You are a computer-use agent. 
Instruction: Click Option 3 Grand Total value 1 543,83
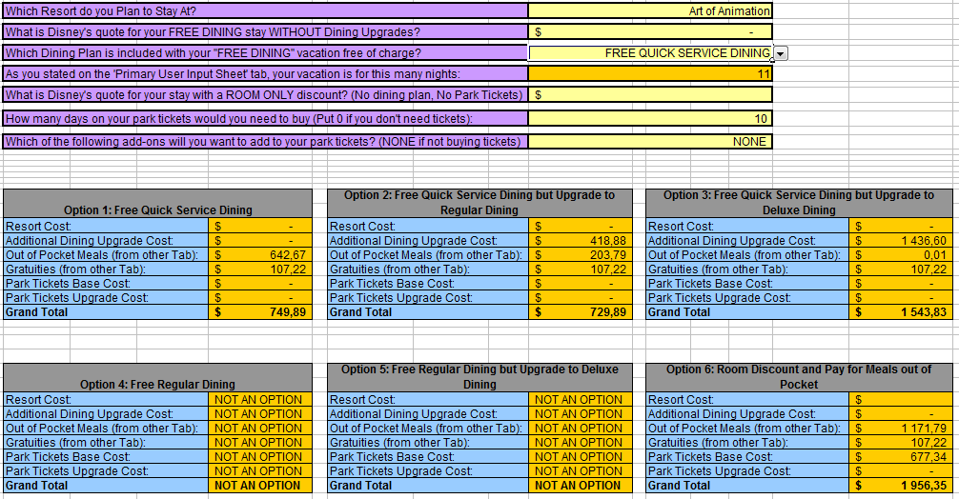(900, 312)
